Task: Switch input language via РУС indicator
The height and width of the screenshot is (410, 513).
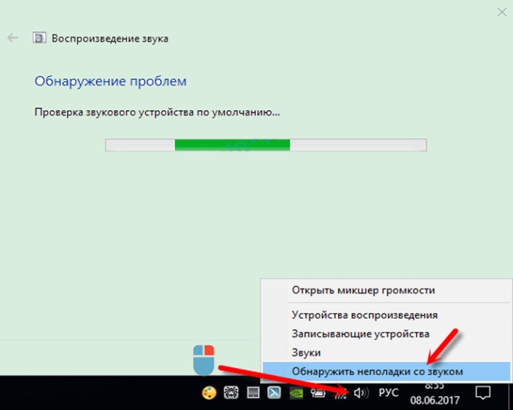Action: pyautogui.click(x=389, y=392)
